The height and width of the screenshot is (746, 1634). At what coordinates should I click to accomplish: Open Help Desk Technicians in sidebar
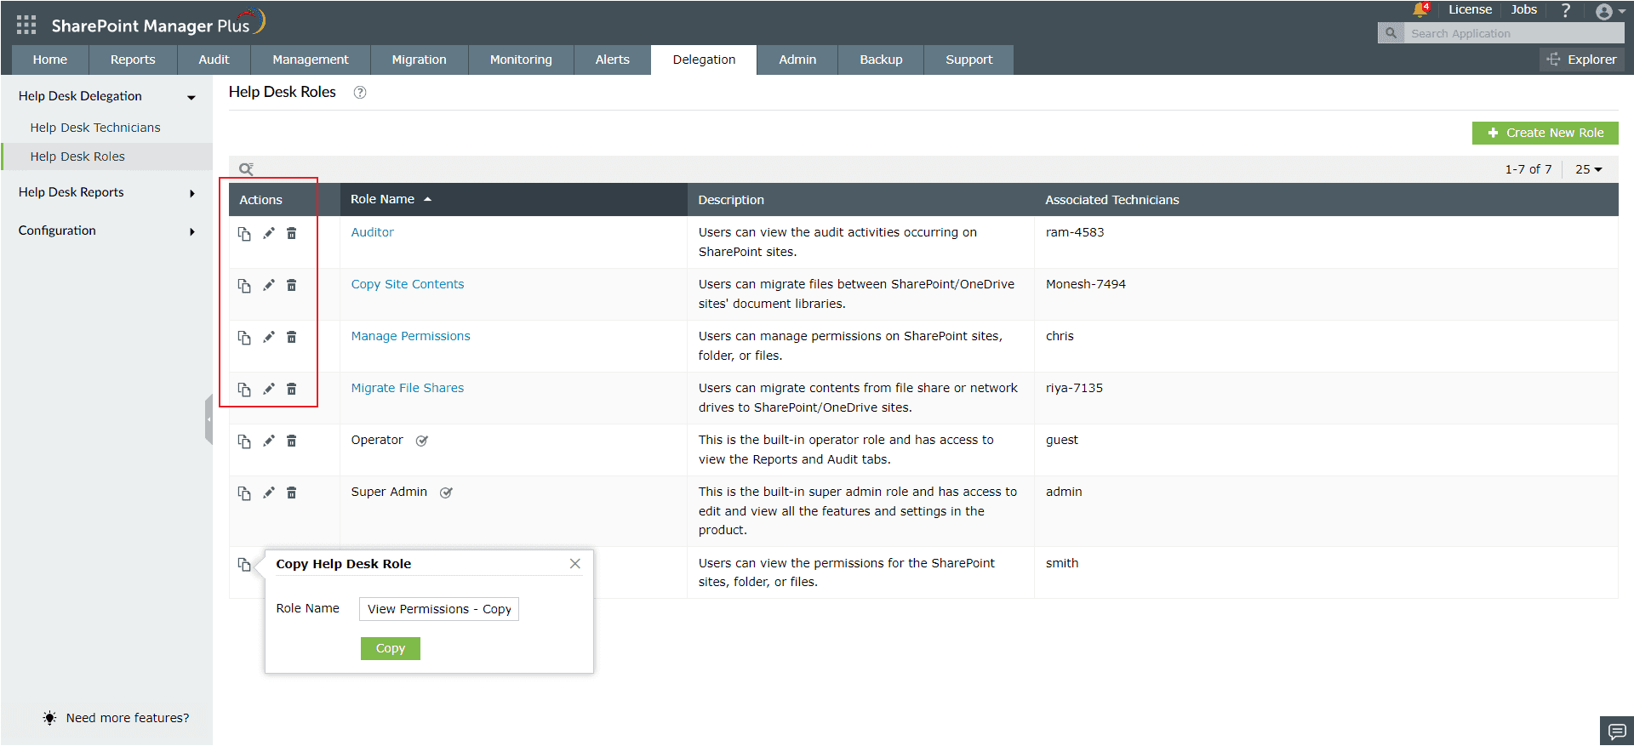95,128
